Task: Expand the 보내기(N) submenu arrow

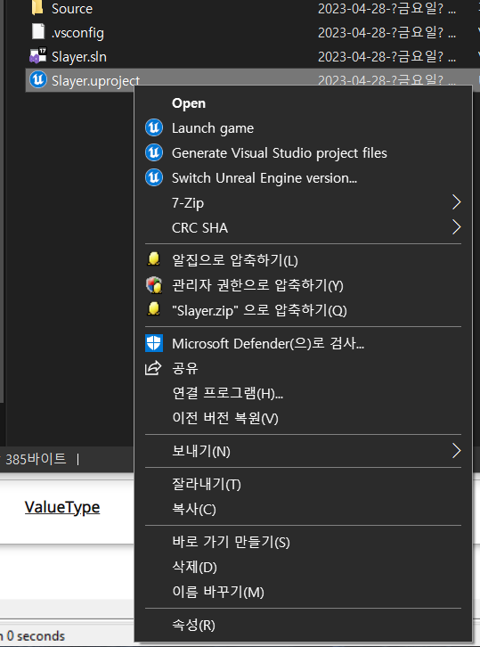Action: pyautogui.click(x=456, y=451)
